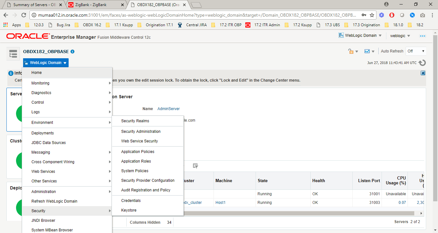Screen dimensions: 438x233
Task: Select Security Realms in submenu
Action: pyautogui.click(x=148, y=121)
